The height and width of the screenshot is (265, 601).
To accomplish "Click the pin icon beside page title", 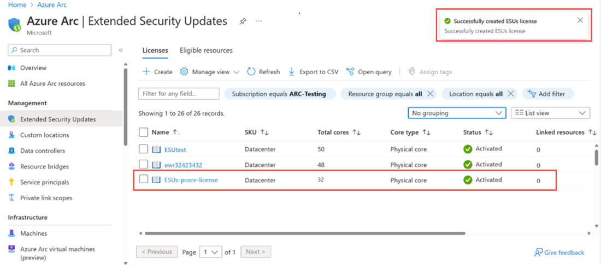I will tap(243, 21).
